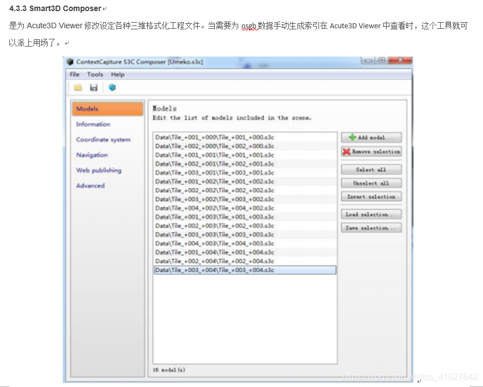Select row Tile_+002_+002.s3c
Viewport: 483px width, 387px height.
coord(245,191)
